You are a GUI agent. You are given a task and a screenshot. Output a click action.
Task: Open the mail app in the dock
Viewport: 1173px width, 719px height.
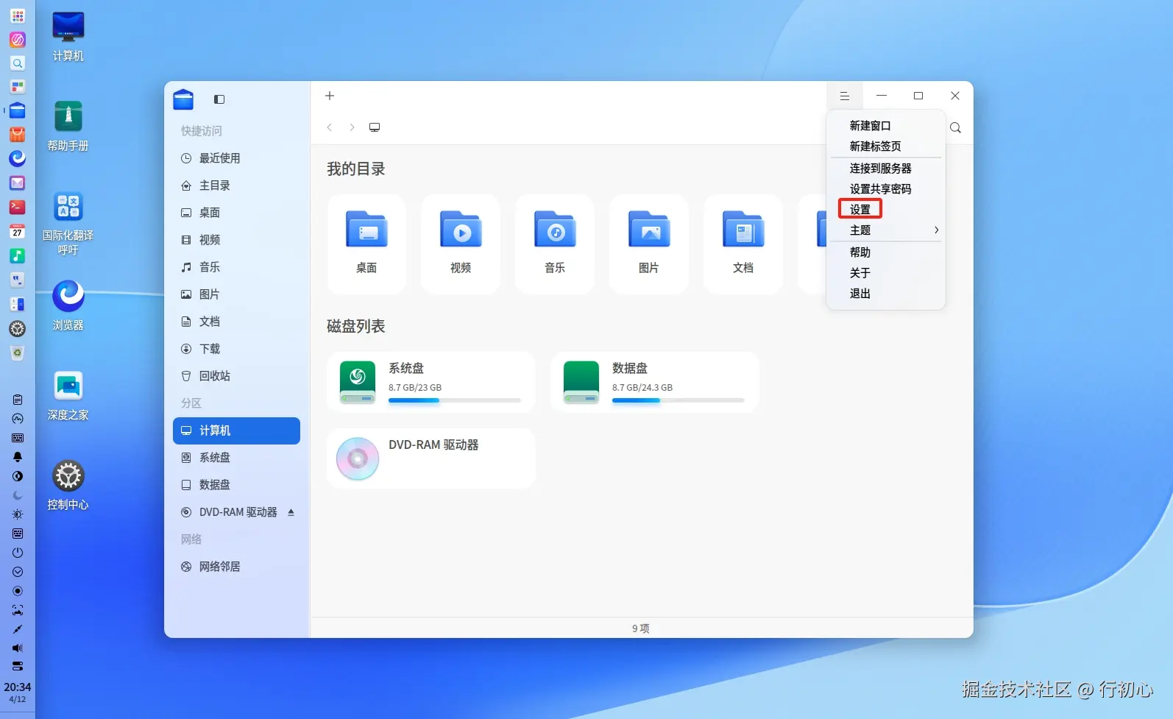(18, 183)
